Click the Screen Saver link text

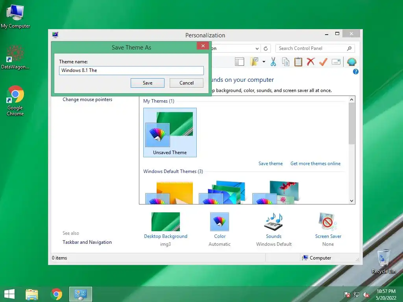328,236
